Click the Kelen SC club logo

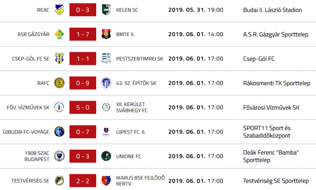point(106,10)
